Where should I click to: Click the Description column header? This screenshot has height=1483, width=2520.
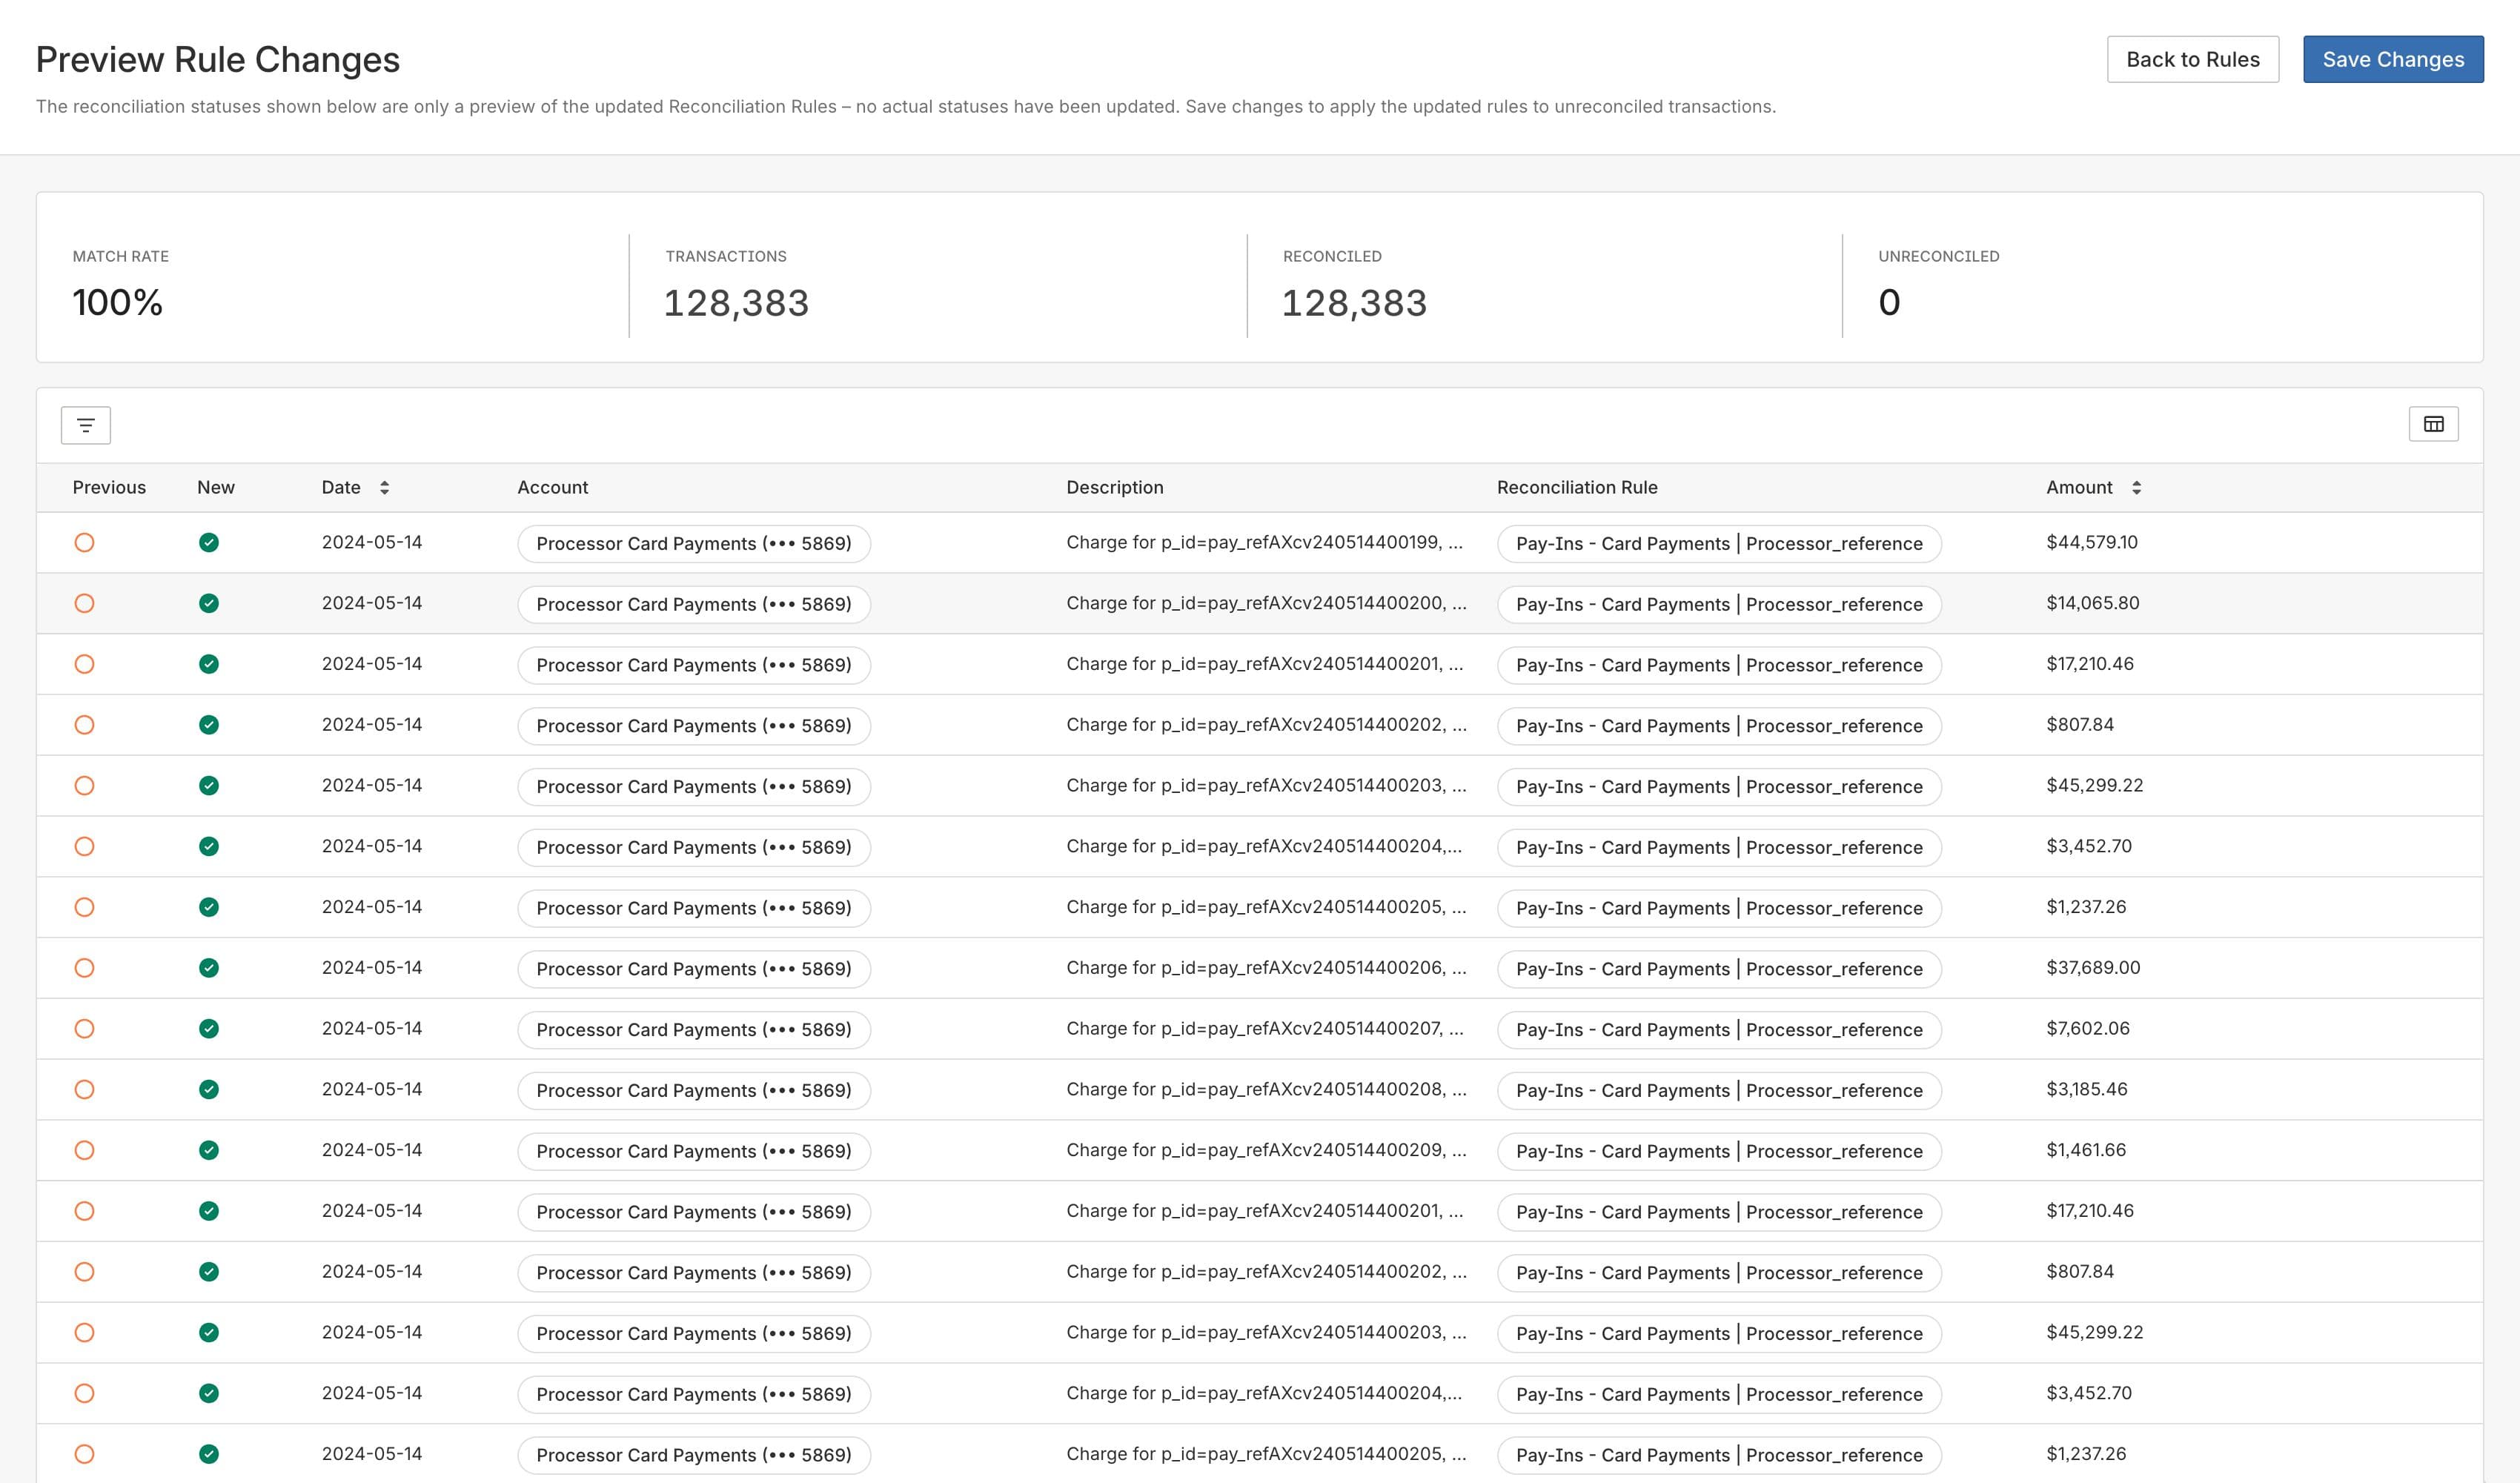(1114, 488)
